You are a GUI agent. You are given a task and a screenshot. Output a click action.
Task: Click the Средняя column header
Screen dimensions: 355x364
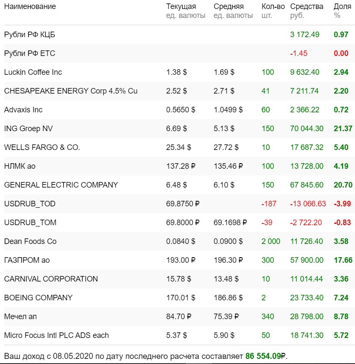(x=229, y=6)
